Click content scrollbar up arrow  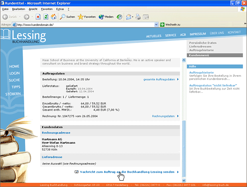[184, 60]
